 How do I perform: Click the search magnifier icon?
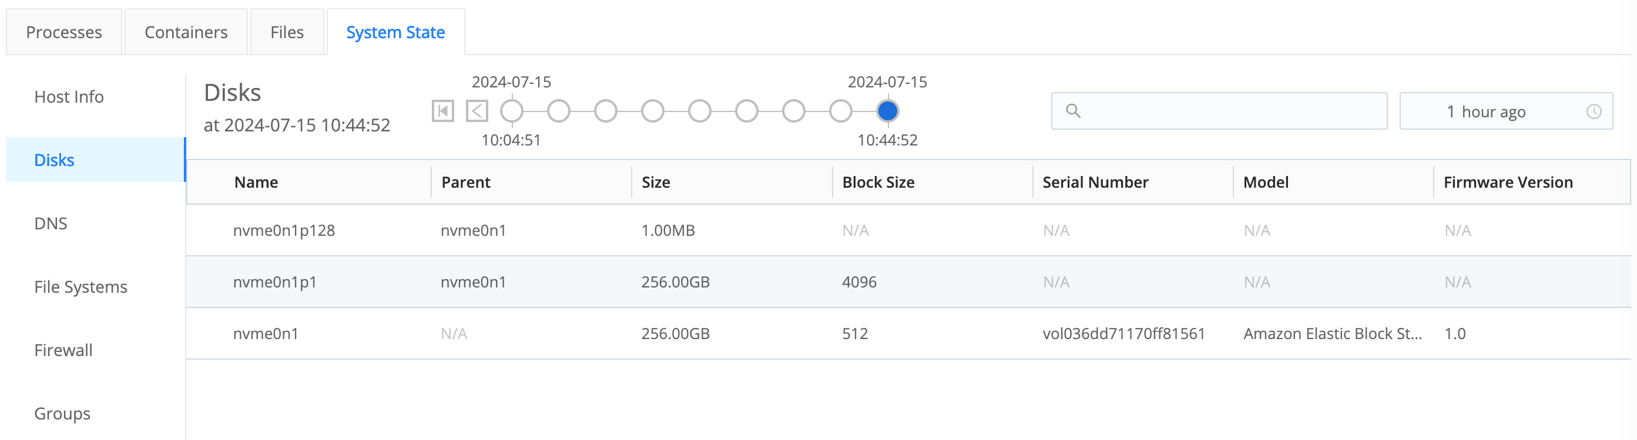pos(1073,111)
